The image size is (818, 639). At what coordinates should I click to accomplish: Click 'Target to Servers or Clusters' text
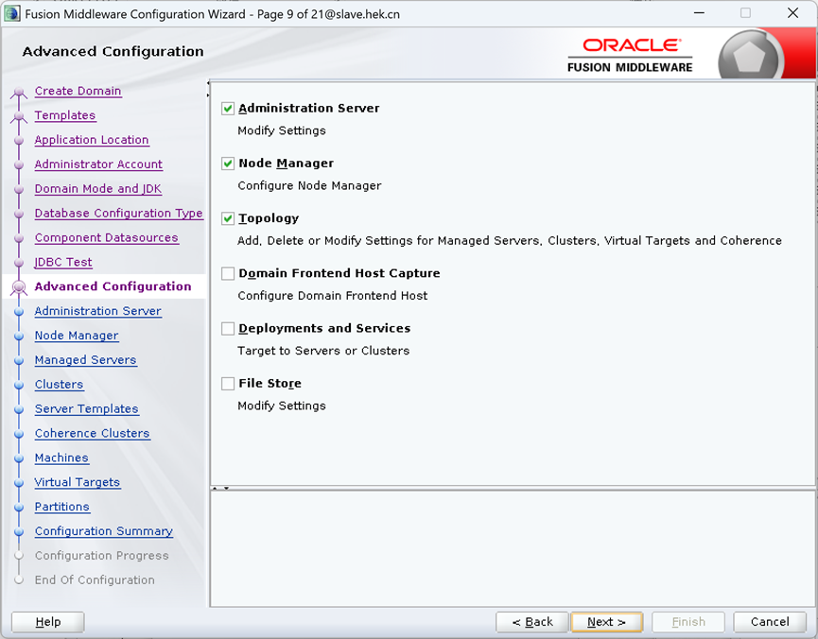[x=323, y=351]
